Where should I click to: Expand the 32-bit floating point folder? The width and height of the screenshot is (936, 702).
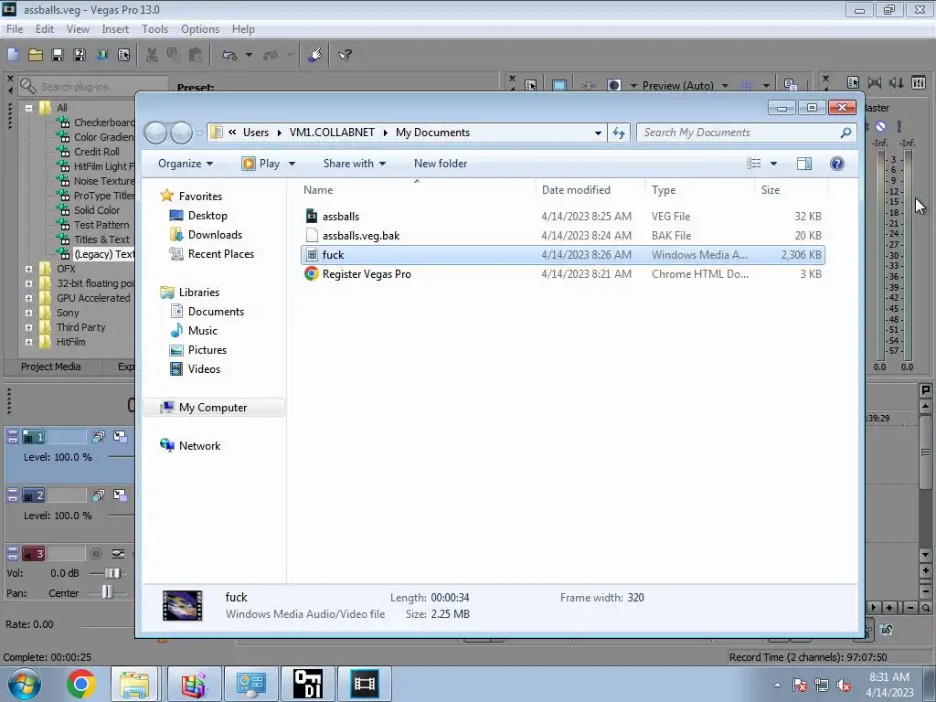(28, 283)
